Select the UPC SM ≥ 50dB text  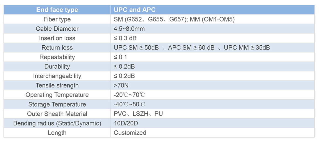[x=136, y=48]
